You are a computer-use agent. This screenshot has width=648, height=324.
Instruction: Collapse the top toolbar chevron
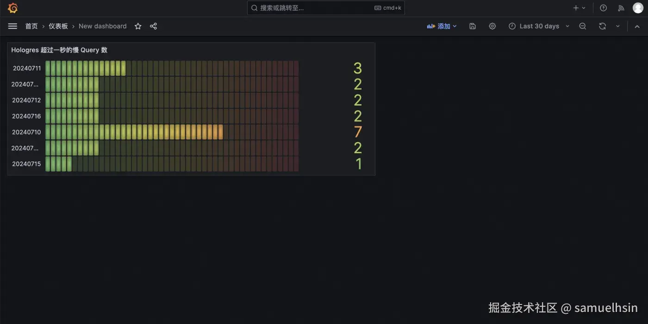coord(637,26)
